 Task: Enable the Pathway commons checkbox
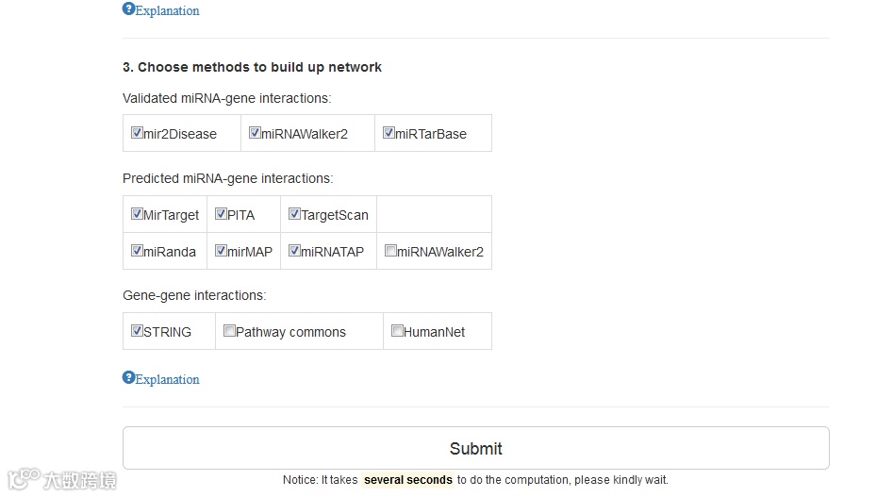point(229,331)
